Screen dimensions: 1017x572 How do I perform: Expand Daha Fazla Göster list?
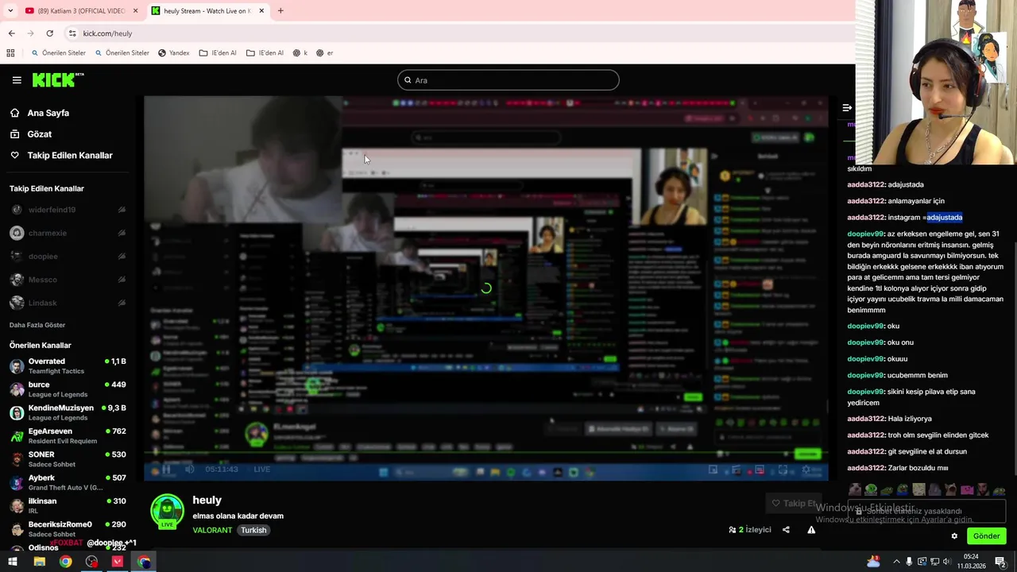pos(37,325)
